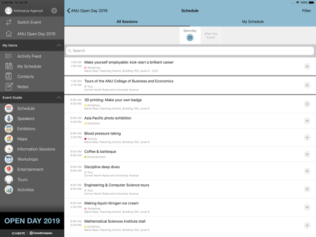Screen dimensions: 316x237
Task: Open the settings gear icon
Action: coord(54,10)
